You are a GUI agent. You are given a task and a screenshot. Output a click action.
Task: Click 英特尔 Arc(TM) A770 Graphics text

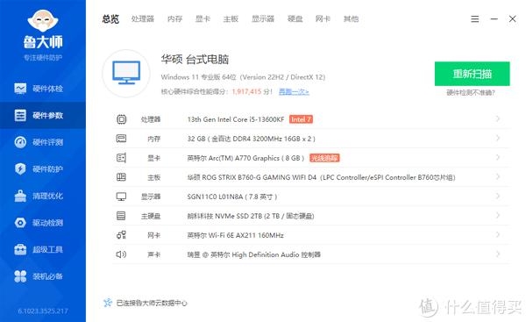tap(245, 158)
